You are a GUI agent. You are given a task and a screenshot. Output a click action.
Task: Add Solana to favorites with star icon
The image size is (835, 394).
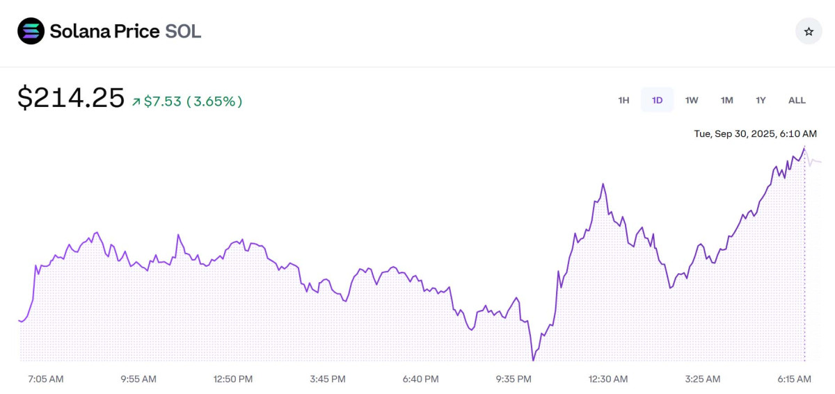click(x=809, y=31)
